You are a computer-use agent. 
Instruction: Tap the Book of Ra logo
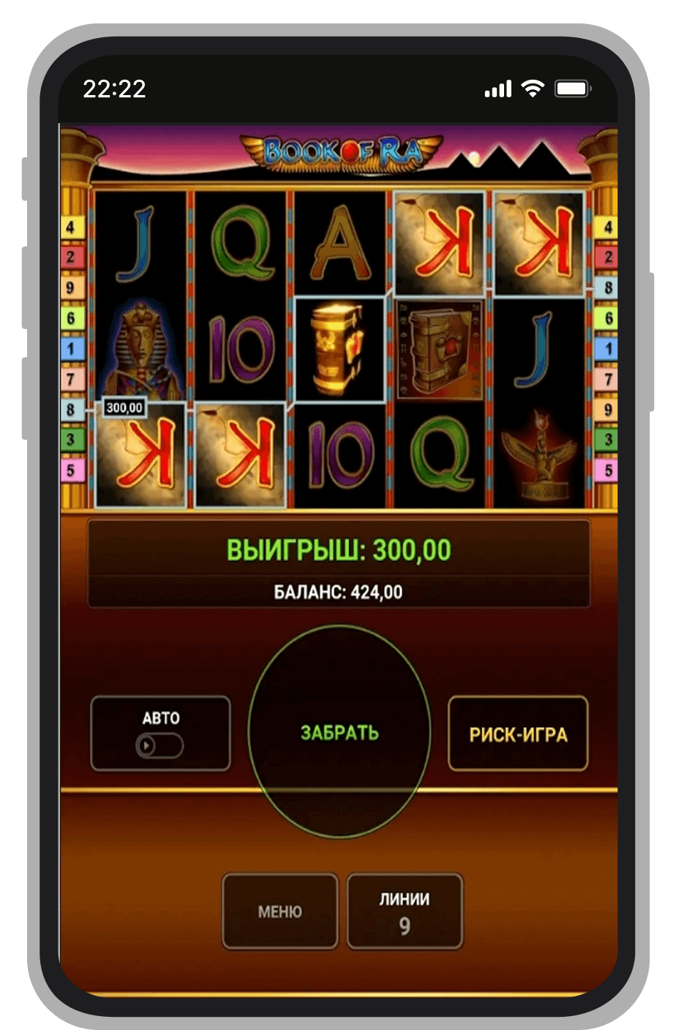342,151
